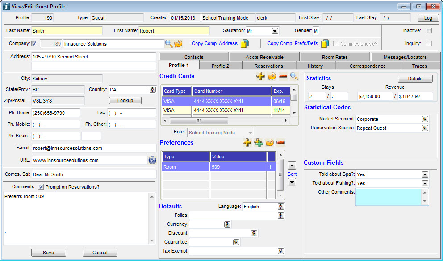This screenshot has height=261, width=443.
Task: Expand the Told about Fishing dropdown
Action: click(425, 183)
